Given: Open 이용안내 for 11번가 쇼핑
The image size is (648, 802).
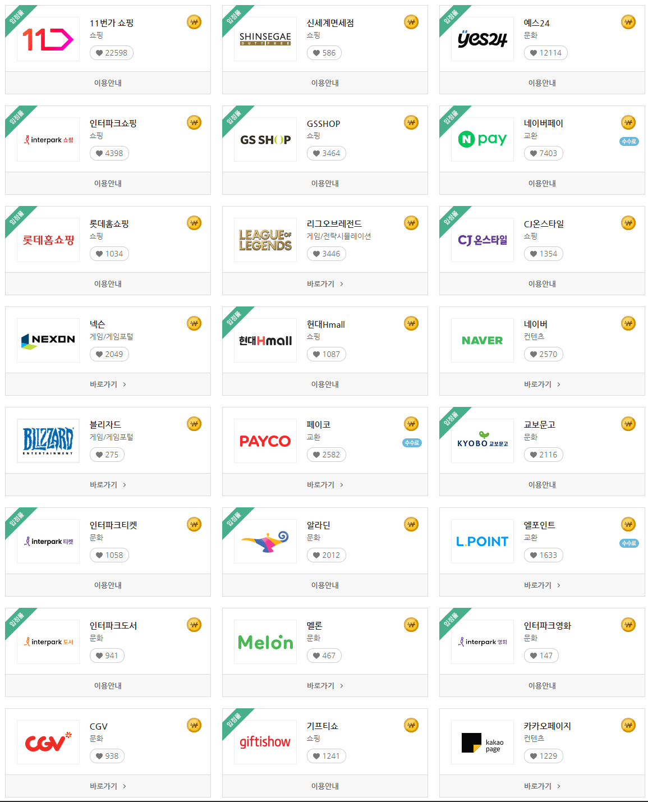Looking at the screenshot, I should 108,83.
